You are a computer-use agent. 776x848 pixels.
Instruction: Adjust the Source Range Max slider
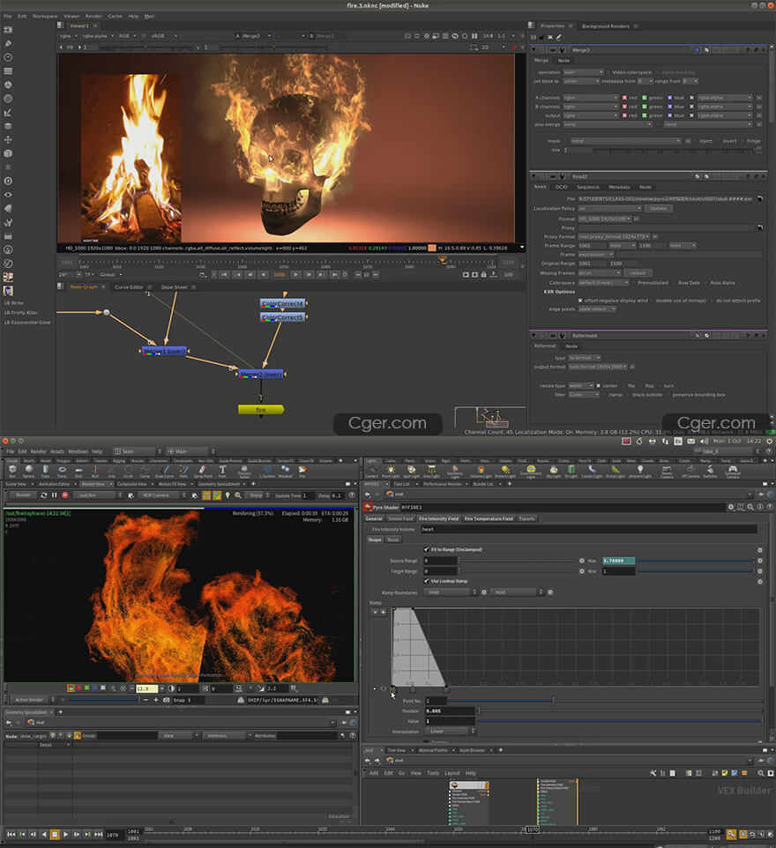point(696,561)
